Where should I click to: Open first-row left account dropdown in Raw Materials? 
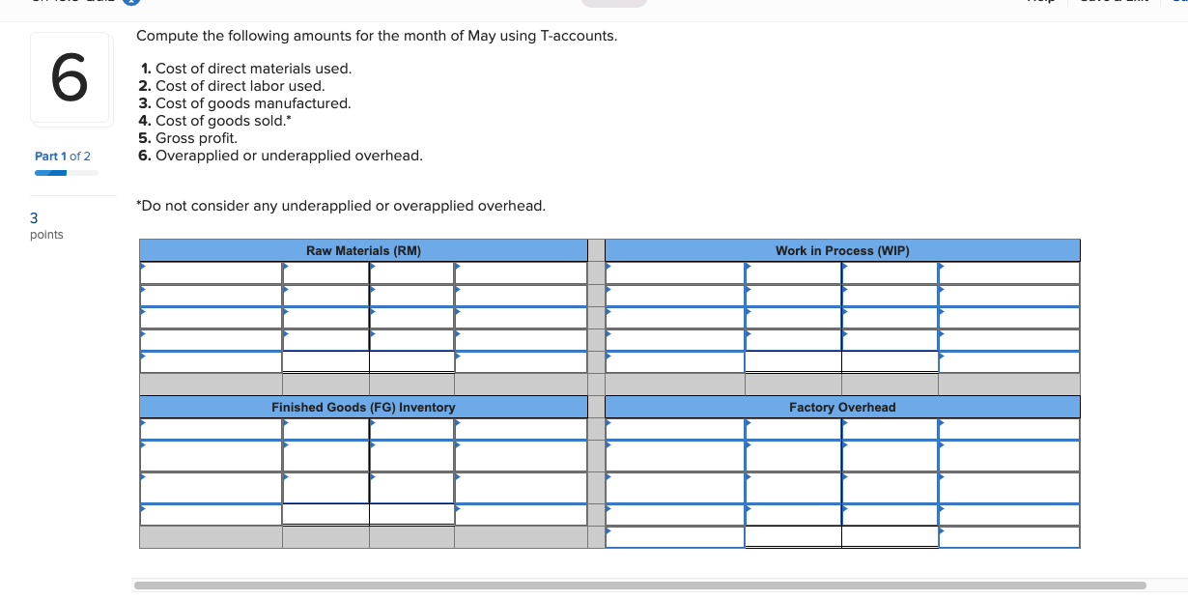tap(211, 273)
